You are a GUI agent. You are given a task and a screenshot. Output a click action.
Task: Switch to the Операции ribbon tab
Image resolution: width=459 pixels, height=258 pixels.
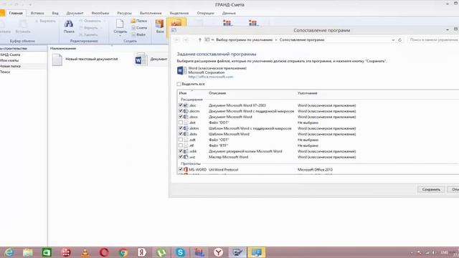(206, 13)
